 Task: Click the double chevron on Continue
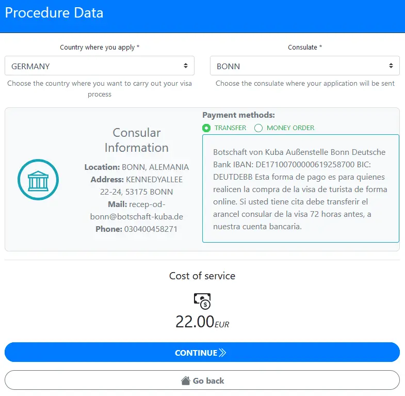(223, 353)
